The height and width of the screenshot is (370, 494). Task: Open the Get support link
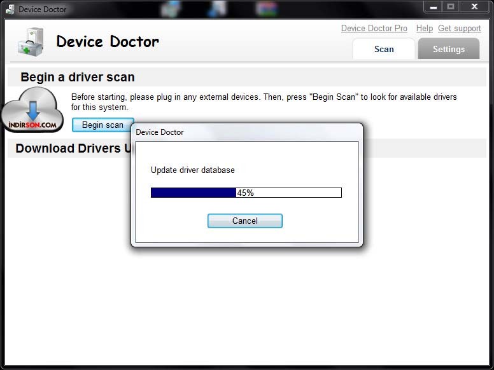click(460, 29)
